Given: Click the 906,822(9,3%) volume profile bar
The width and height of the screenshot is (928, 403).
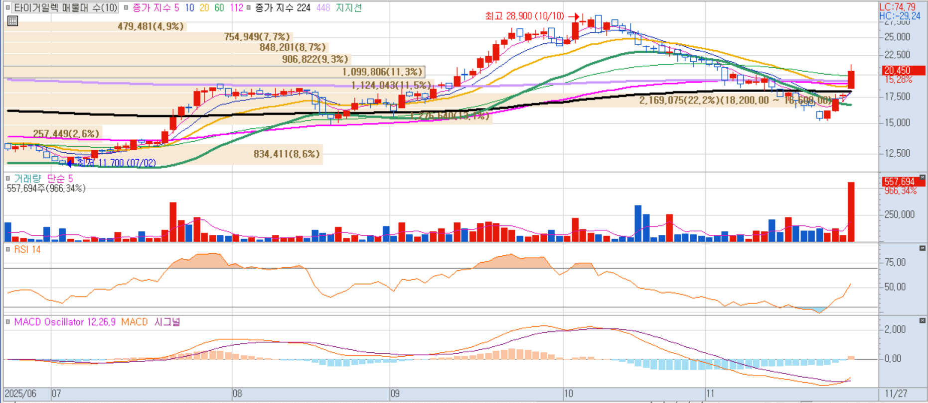Looking at the screenshot, I should pos(177,59).
